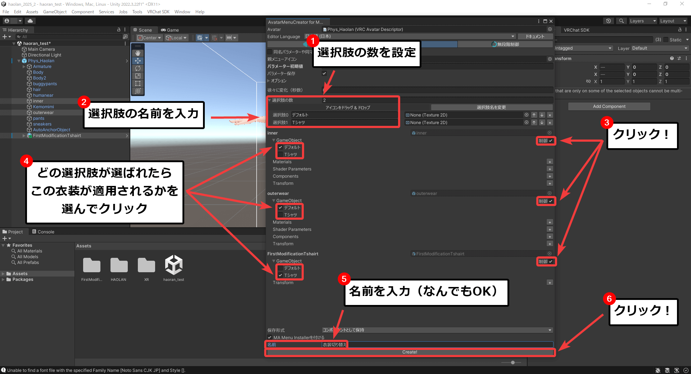Open Transform component presets icon
The image size is (691, 374).
(679, 58)
